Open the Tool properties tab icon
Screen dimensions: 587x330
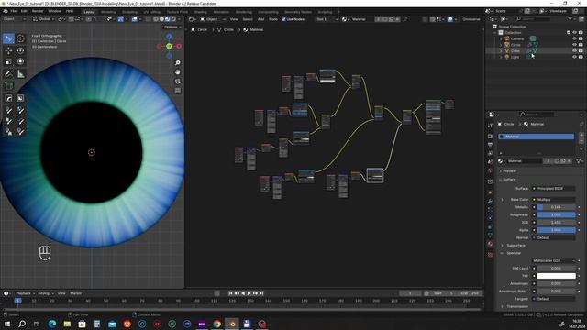point(490,126)
